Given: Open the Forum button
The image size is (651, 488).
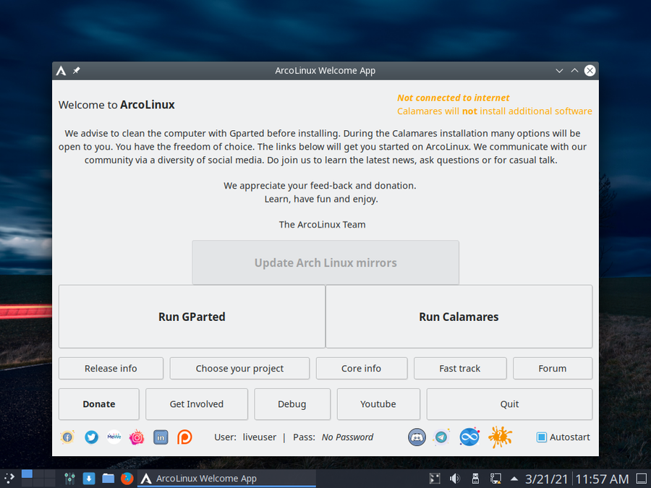Looking at the screenshot, I should tap(553, 369).
